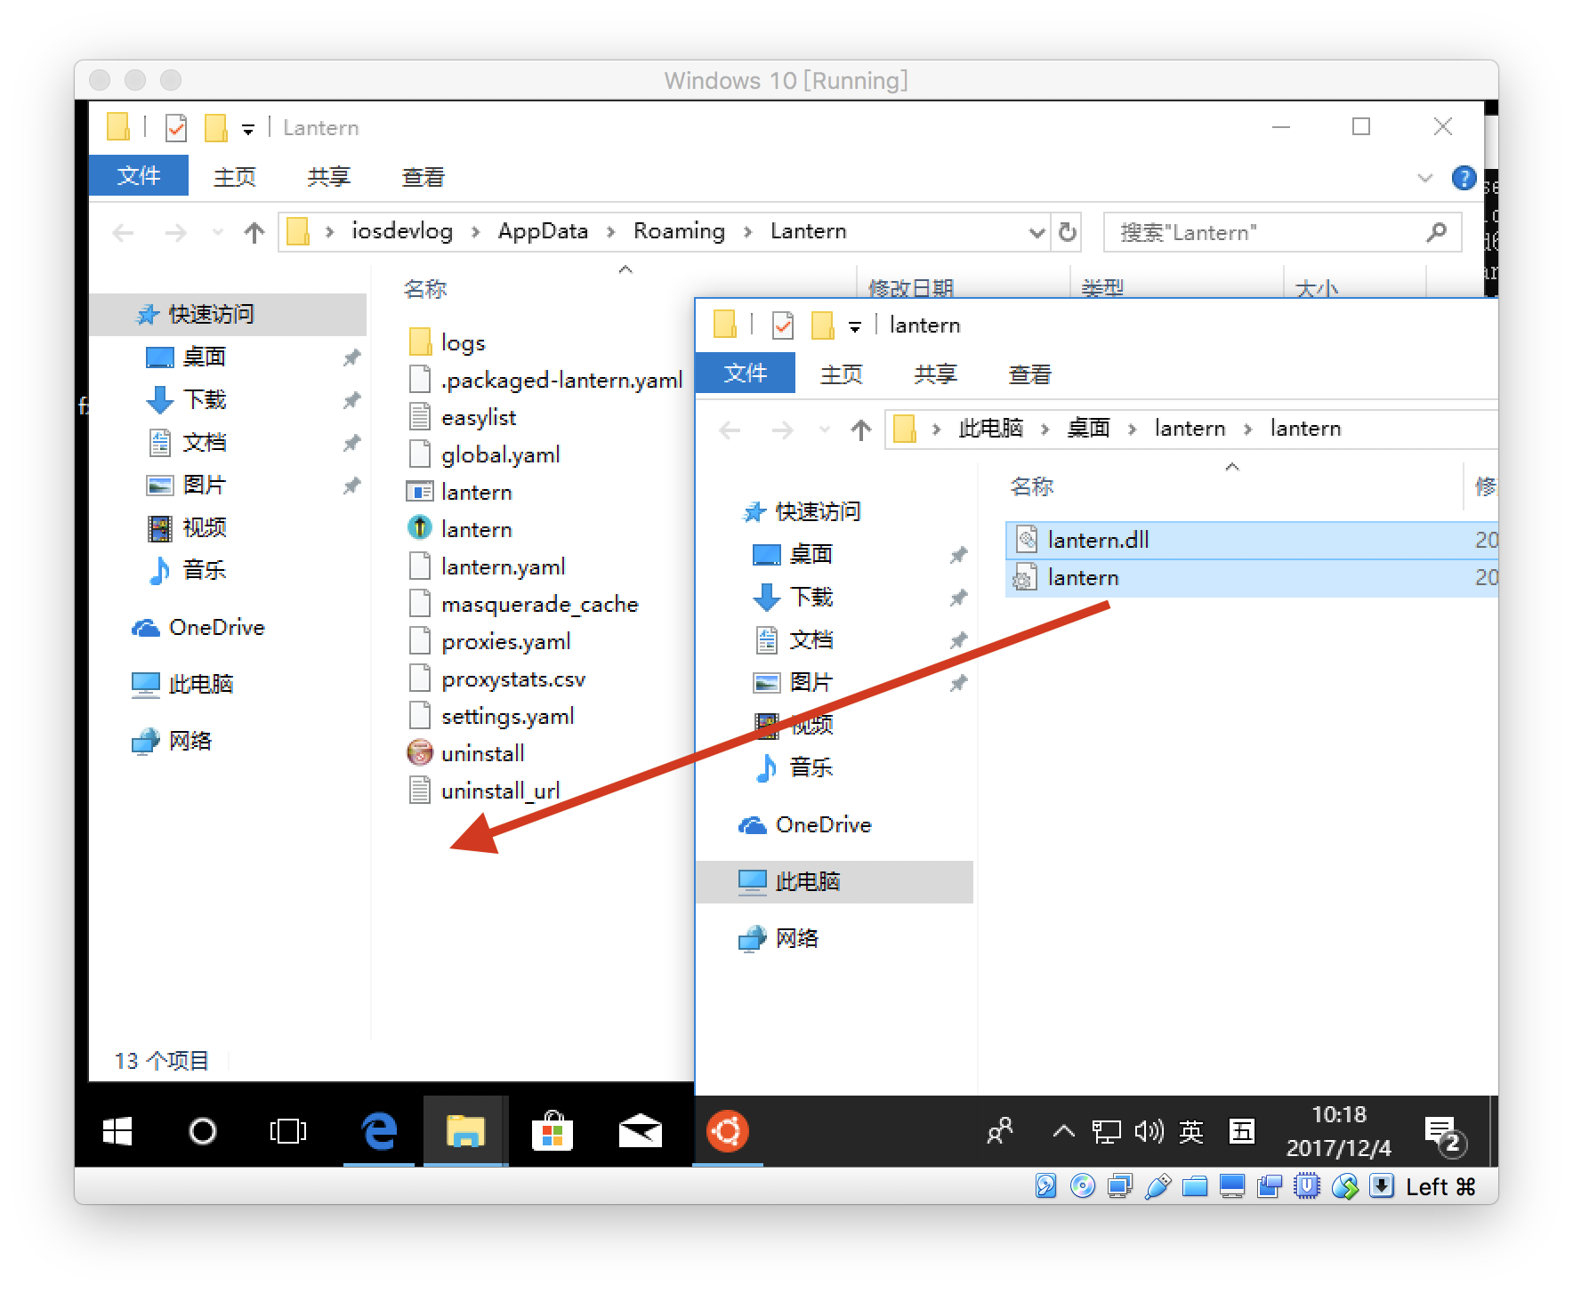Open recent locations dropdown in the Lantern window
The image size is (1573, 1293).
click(x=218, y=233)
